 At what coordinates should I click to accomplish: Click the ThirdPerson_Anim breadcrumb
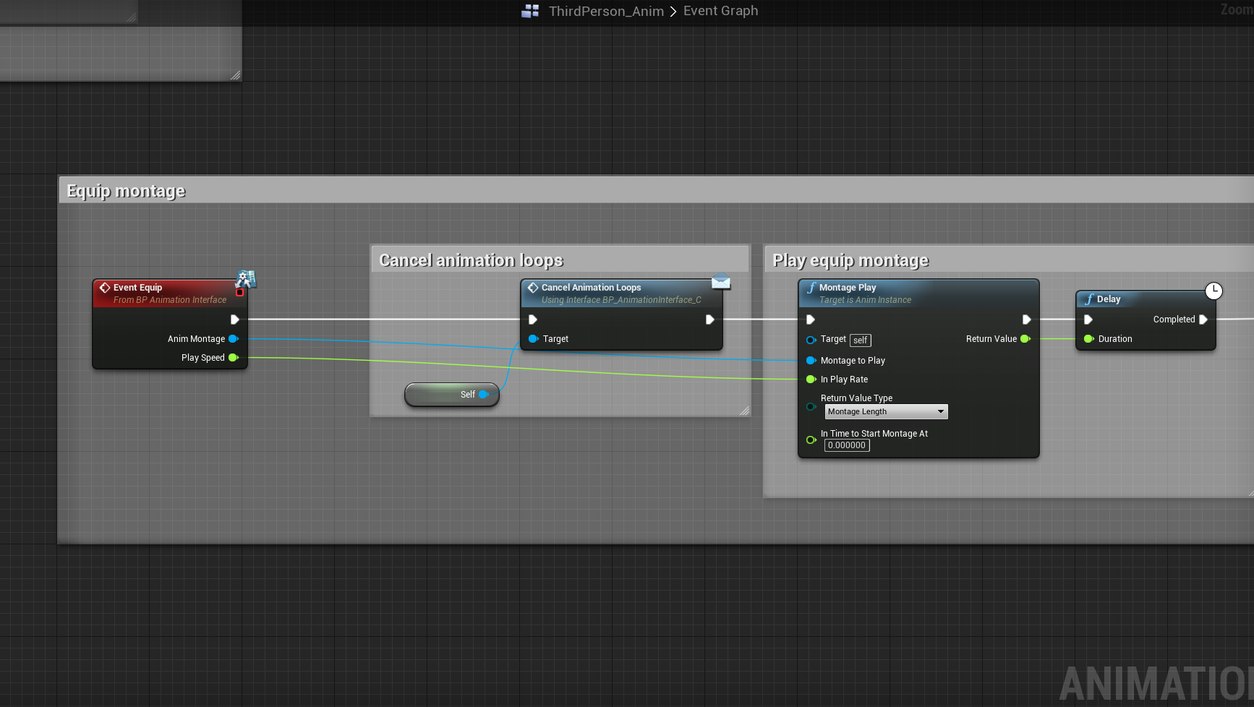pos(605,11)
